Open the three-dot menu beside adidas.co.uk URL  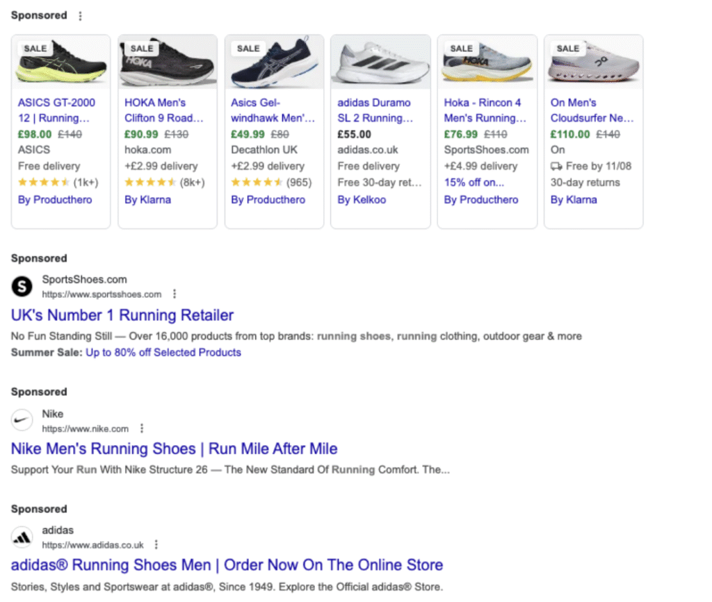[x=156, y=544]
